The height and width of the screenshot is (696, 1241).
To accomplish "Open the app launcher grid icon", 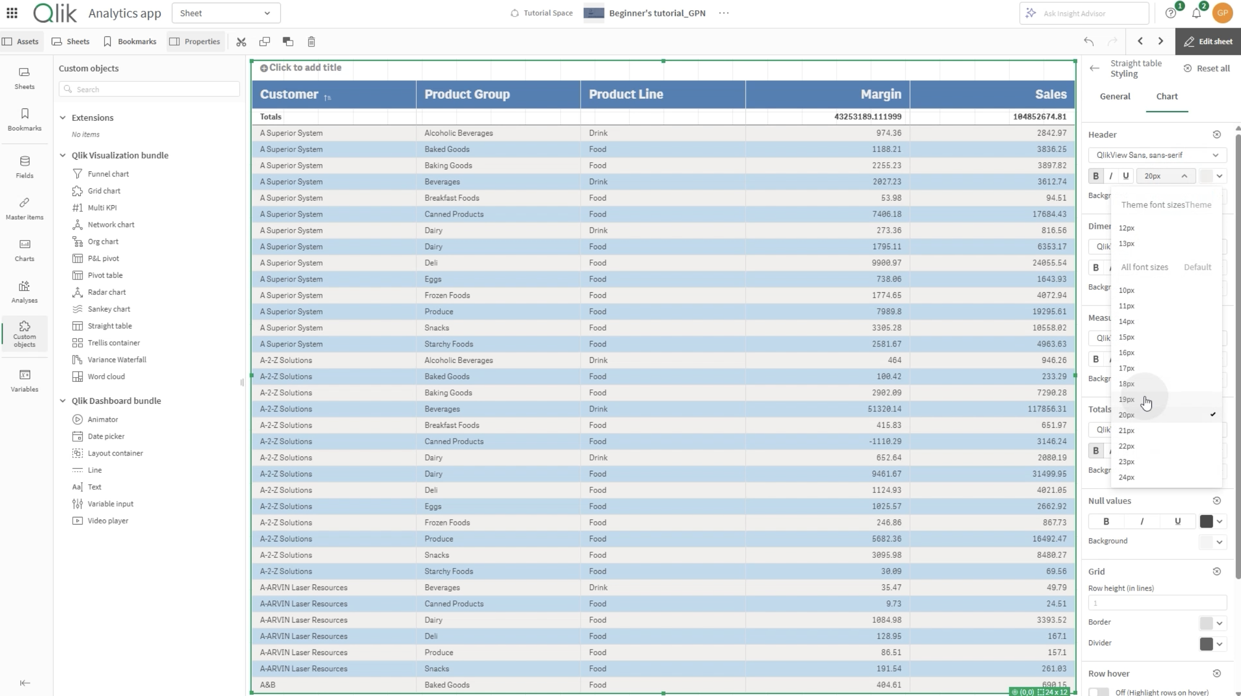I will [12, 13].
